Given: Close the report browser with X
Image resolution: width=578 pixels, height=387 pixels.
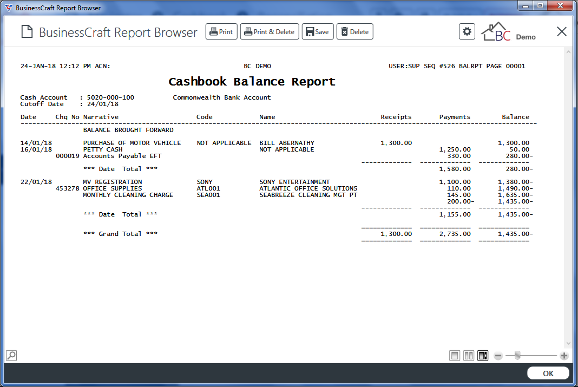Looking at the screenshot, I should (x=561, y=32).
